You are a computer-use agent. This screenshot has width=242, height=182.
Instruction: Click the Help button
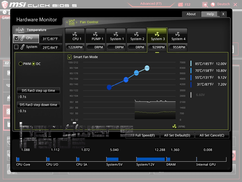210,14
